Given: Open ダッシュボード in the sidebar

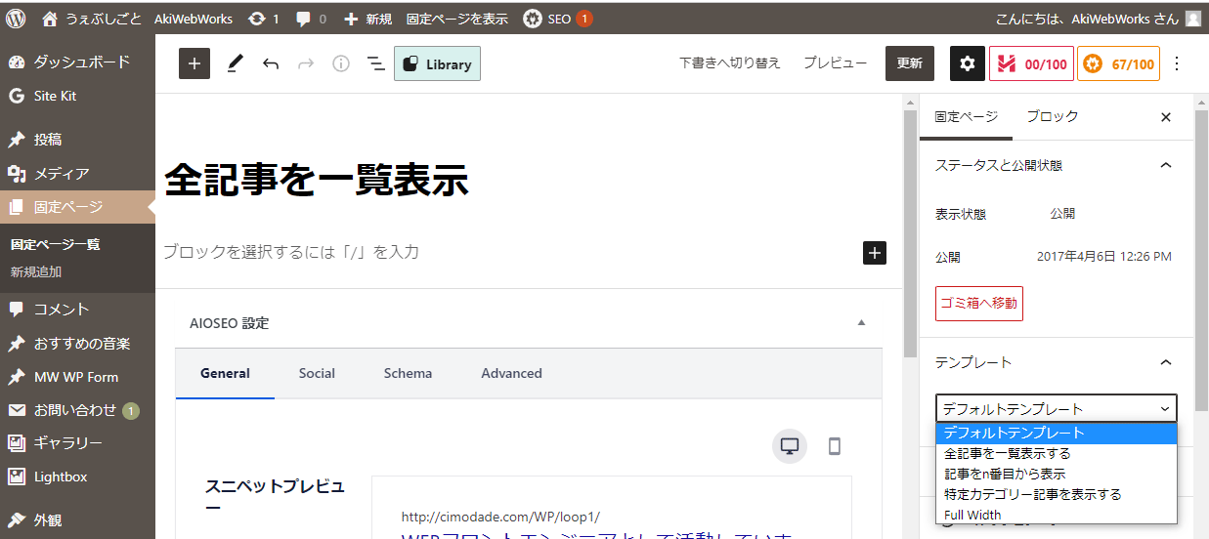Looking at the screenshot, I should pyautogui.click(x=77, y=62).
